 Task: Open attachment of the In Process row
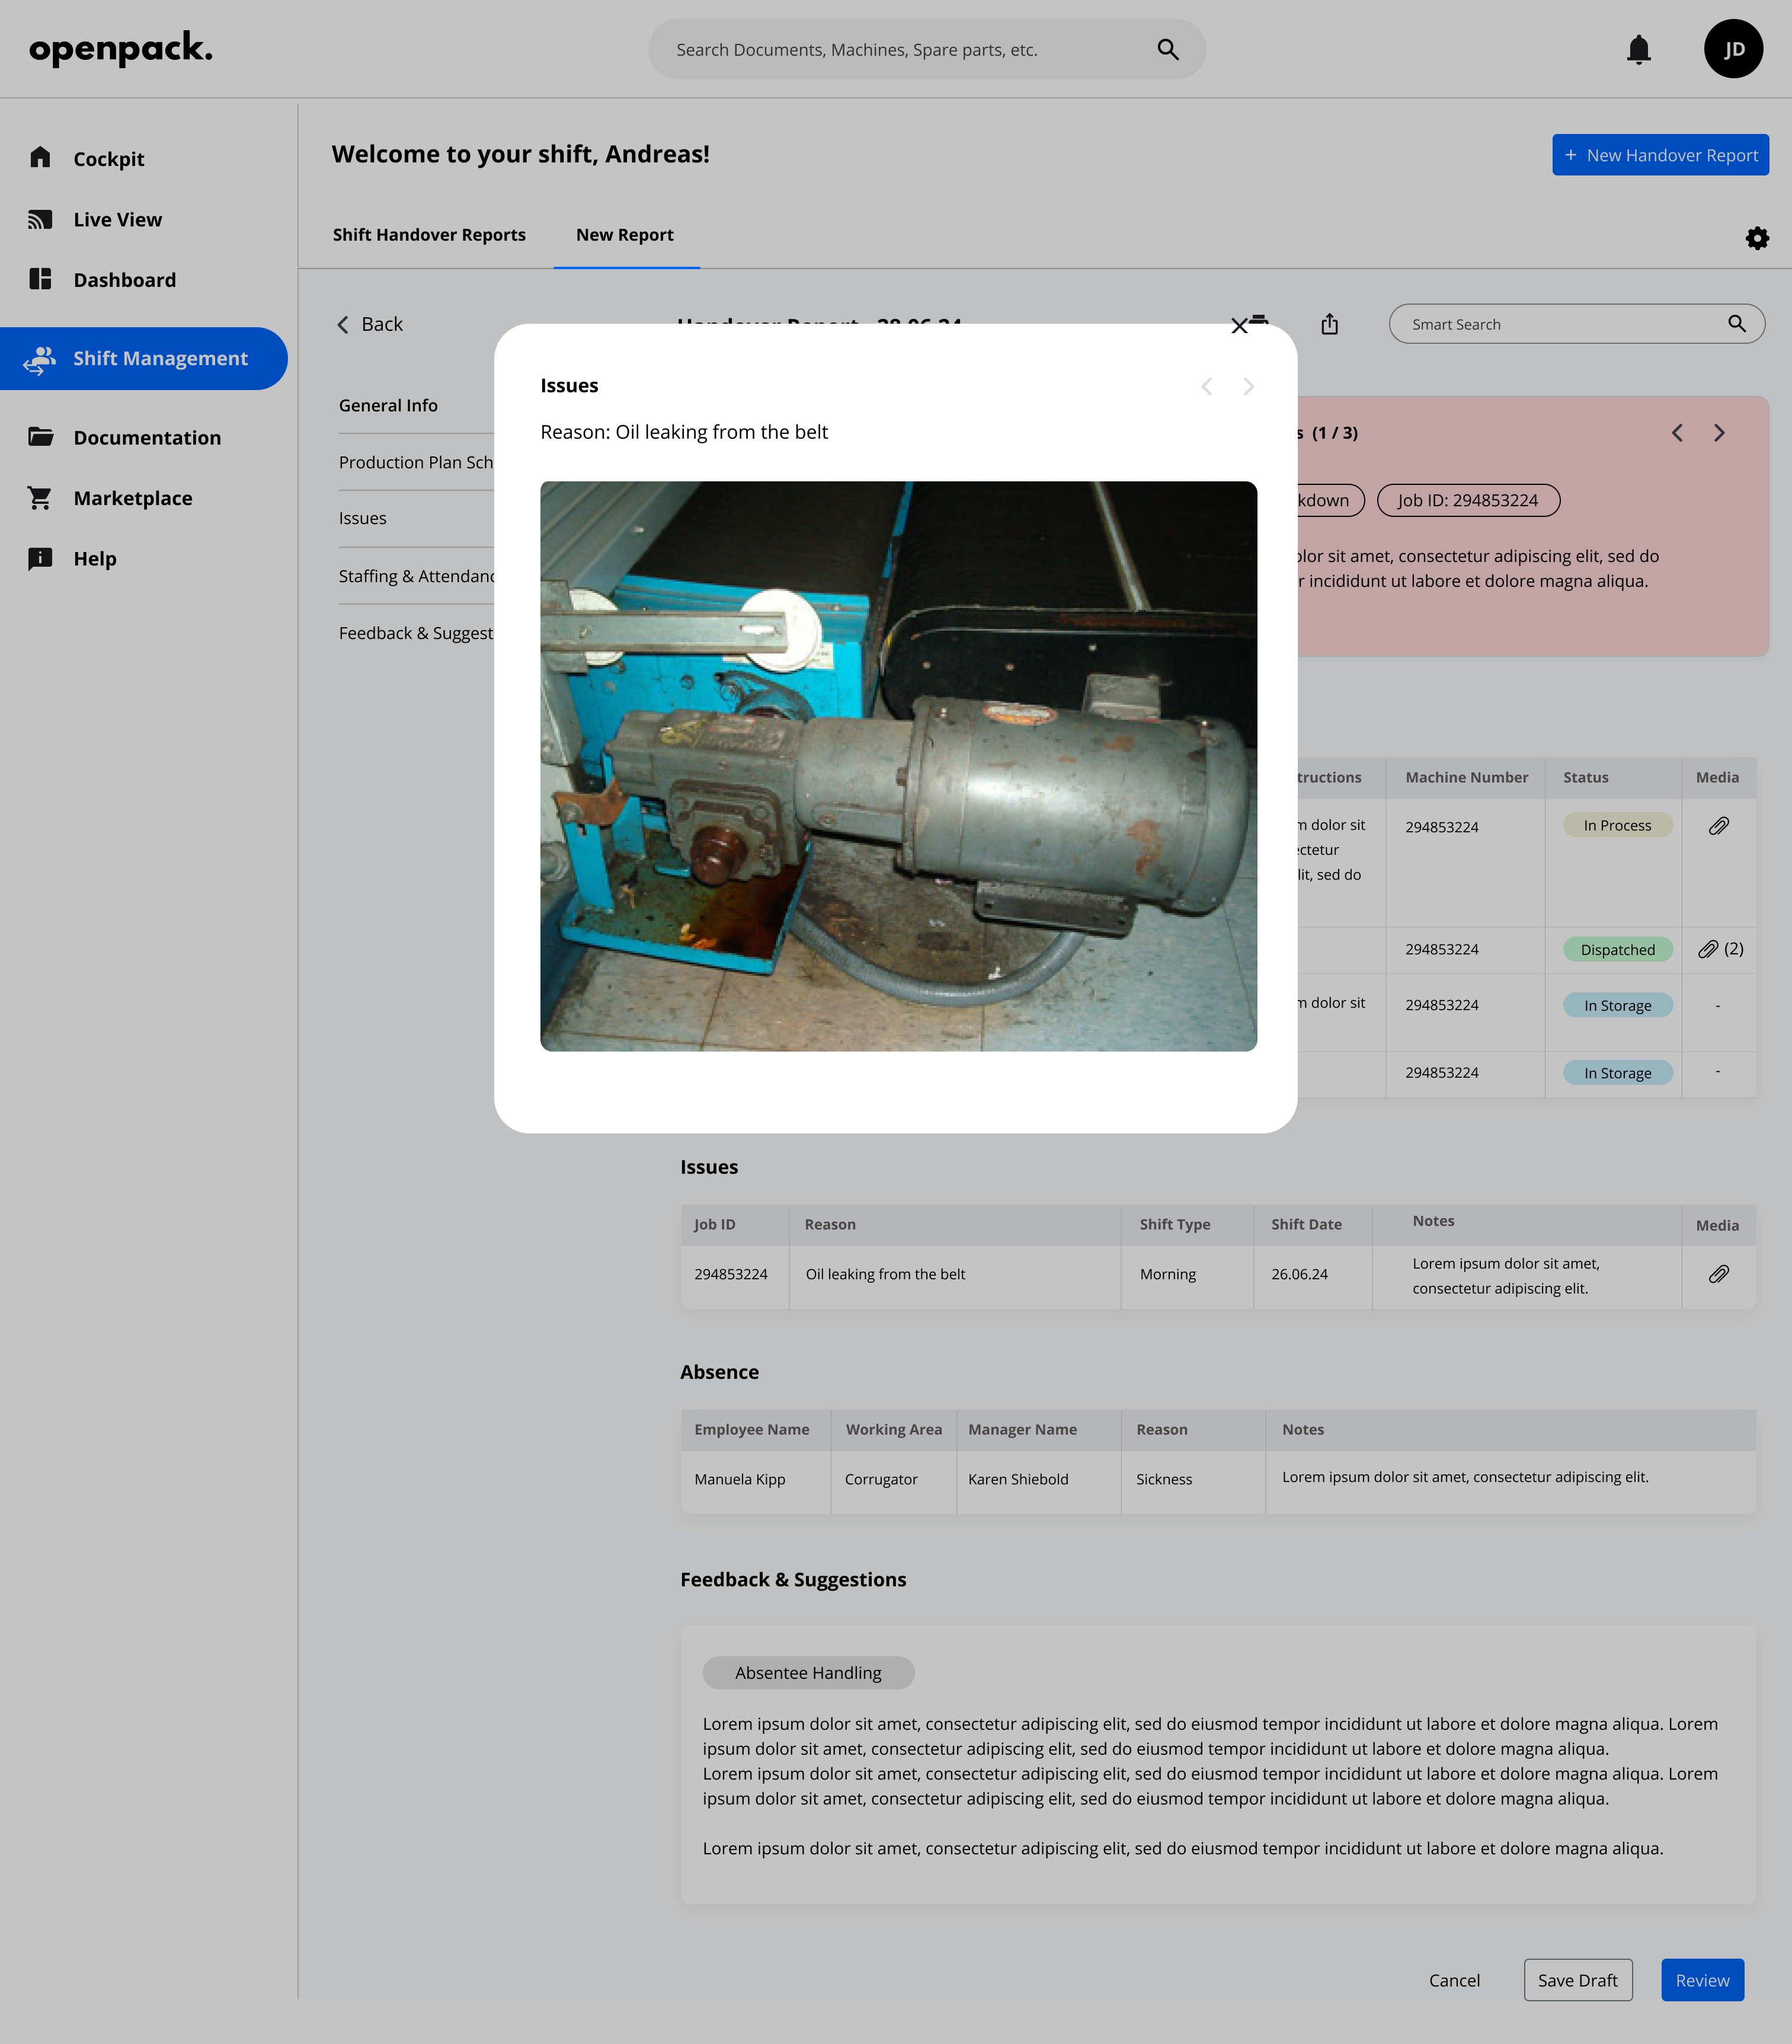(x=1718, y=826)
